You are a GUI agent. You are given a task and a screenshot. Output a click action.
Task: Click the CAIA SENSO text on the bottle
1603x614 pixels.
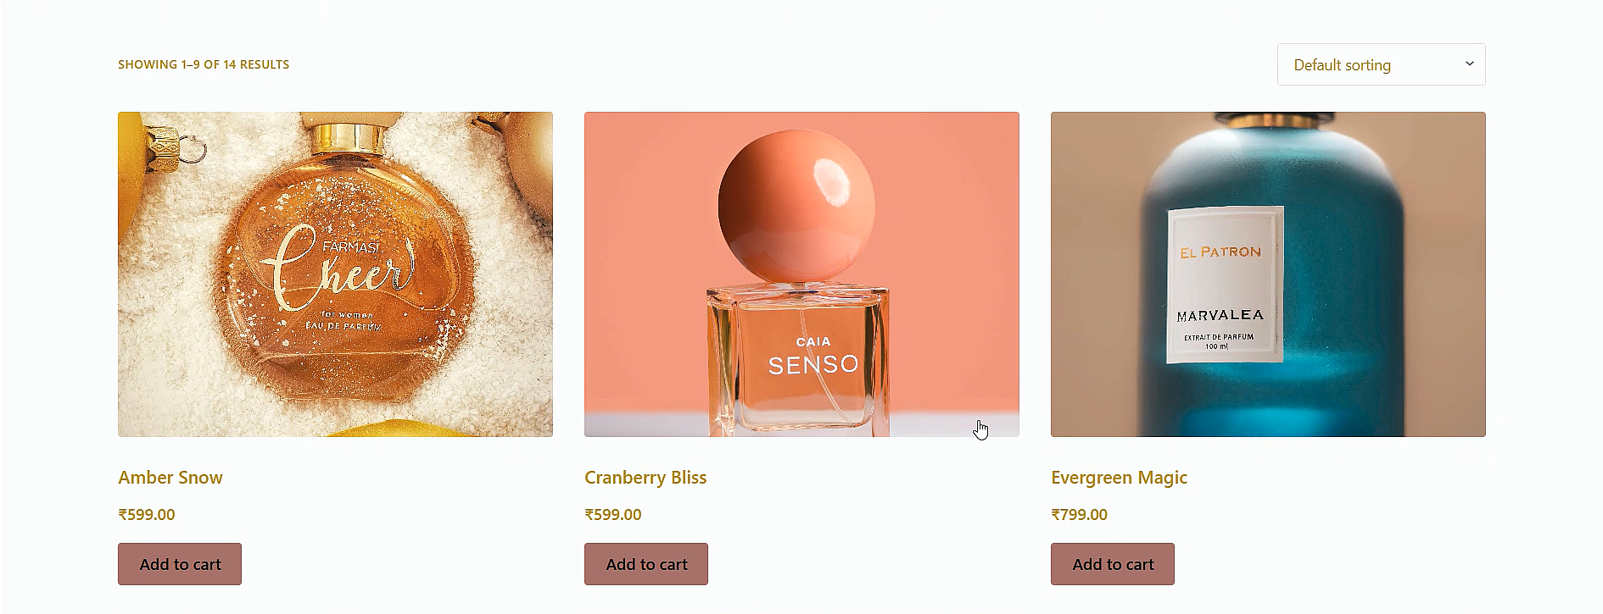813,356
